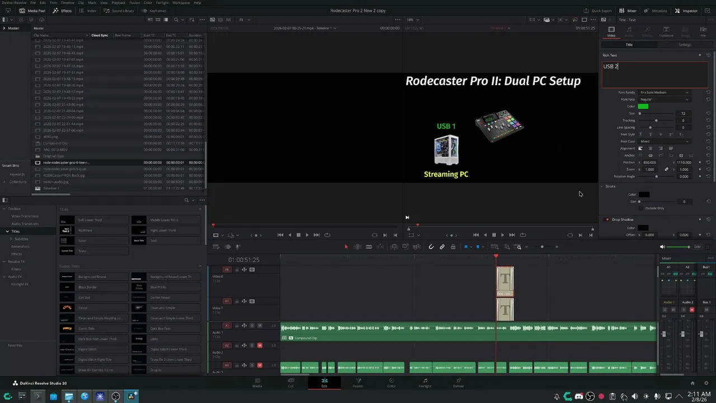Toggle the linked selection chain icon

[x=442, y=247]
